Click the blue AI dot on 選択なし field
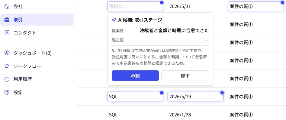 (162, 2)
